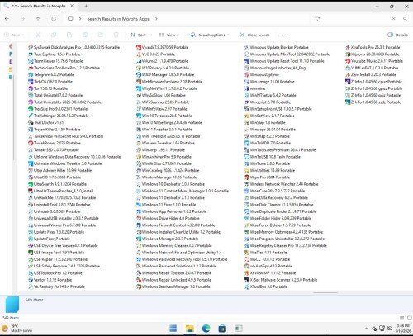The image size is (413, 336).
Task: Select Windows 11 Fixer 2.1.0 Portable
Action: click(x=166, y=205)
